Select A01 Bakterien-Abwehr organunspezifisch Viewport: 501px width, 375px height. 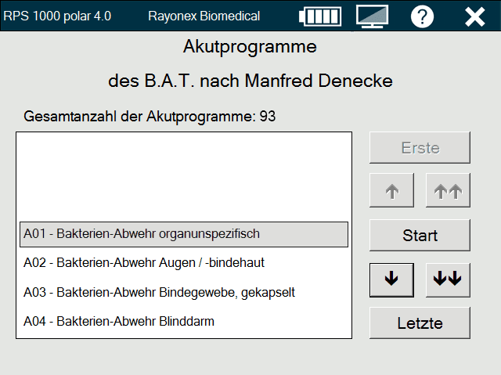point(183,233)
